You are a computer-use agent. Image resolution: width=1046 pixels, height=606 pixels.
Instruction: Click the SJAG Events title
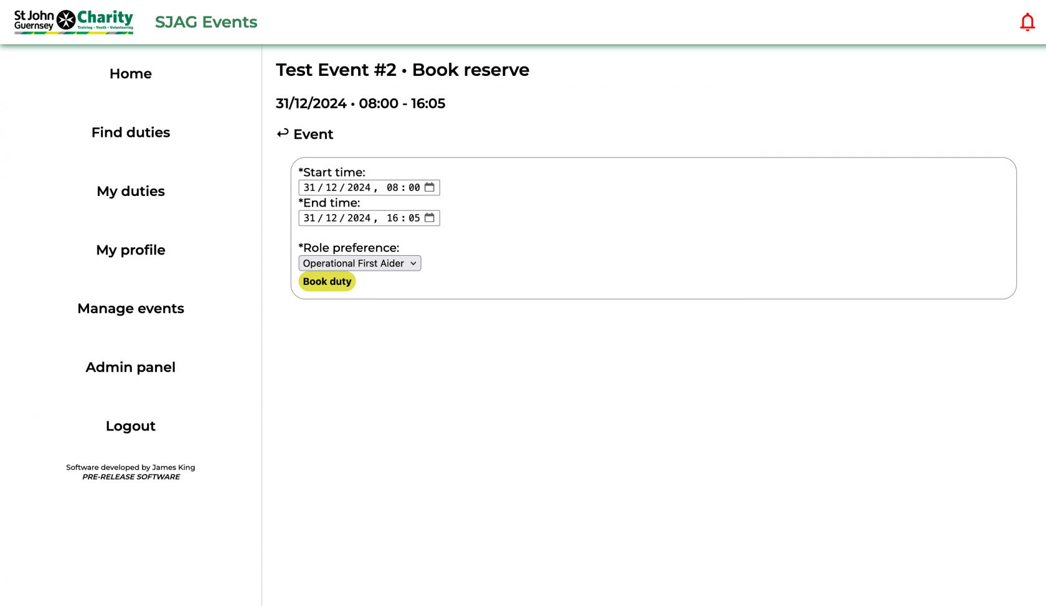pos(205,22)
